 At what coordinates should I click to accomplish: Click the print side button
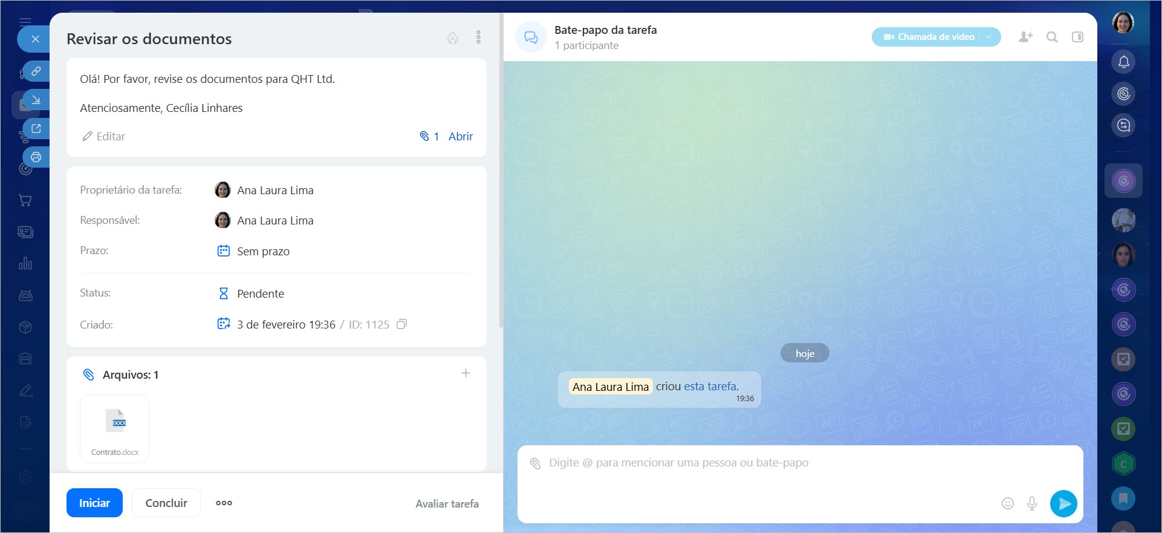36,157
